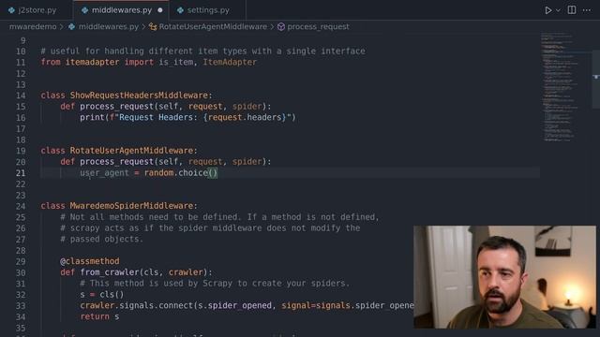This screenshot has height=337, width=600.
Task: Place cursor inside random.choice() parentheses
Action: point(213,173)
